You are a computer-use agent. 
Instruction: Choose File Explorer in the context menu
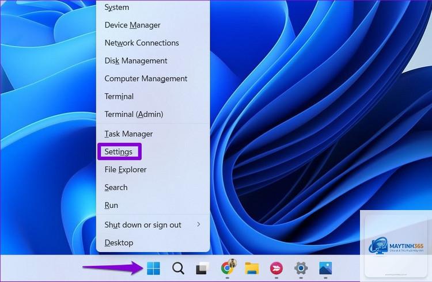coord(153,170)
